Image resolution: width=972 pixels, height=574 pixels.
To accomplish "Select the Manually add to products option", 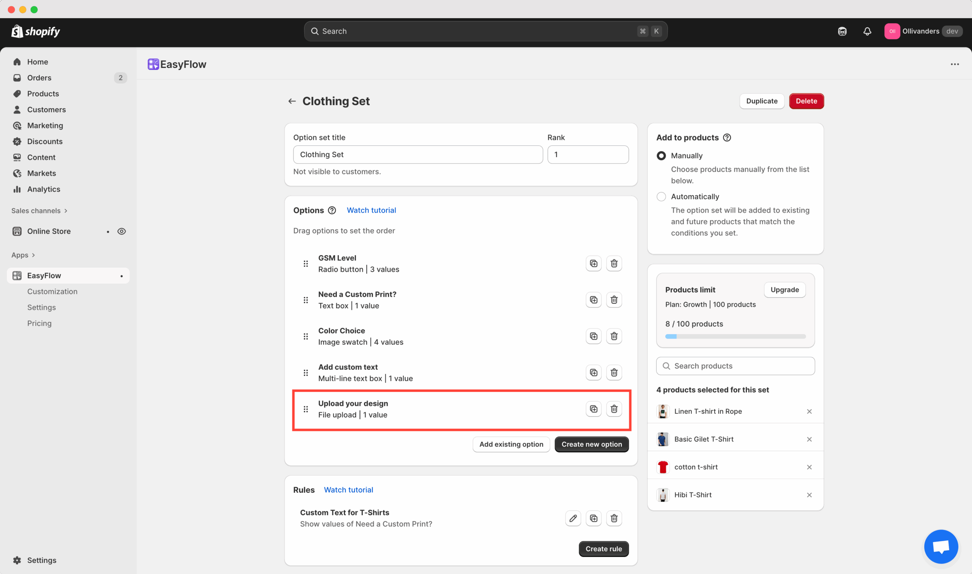I will (661, 156).
